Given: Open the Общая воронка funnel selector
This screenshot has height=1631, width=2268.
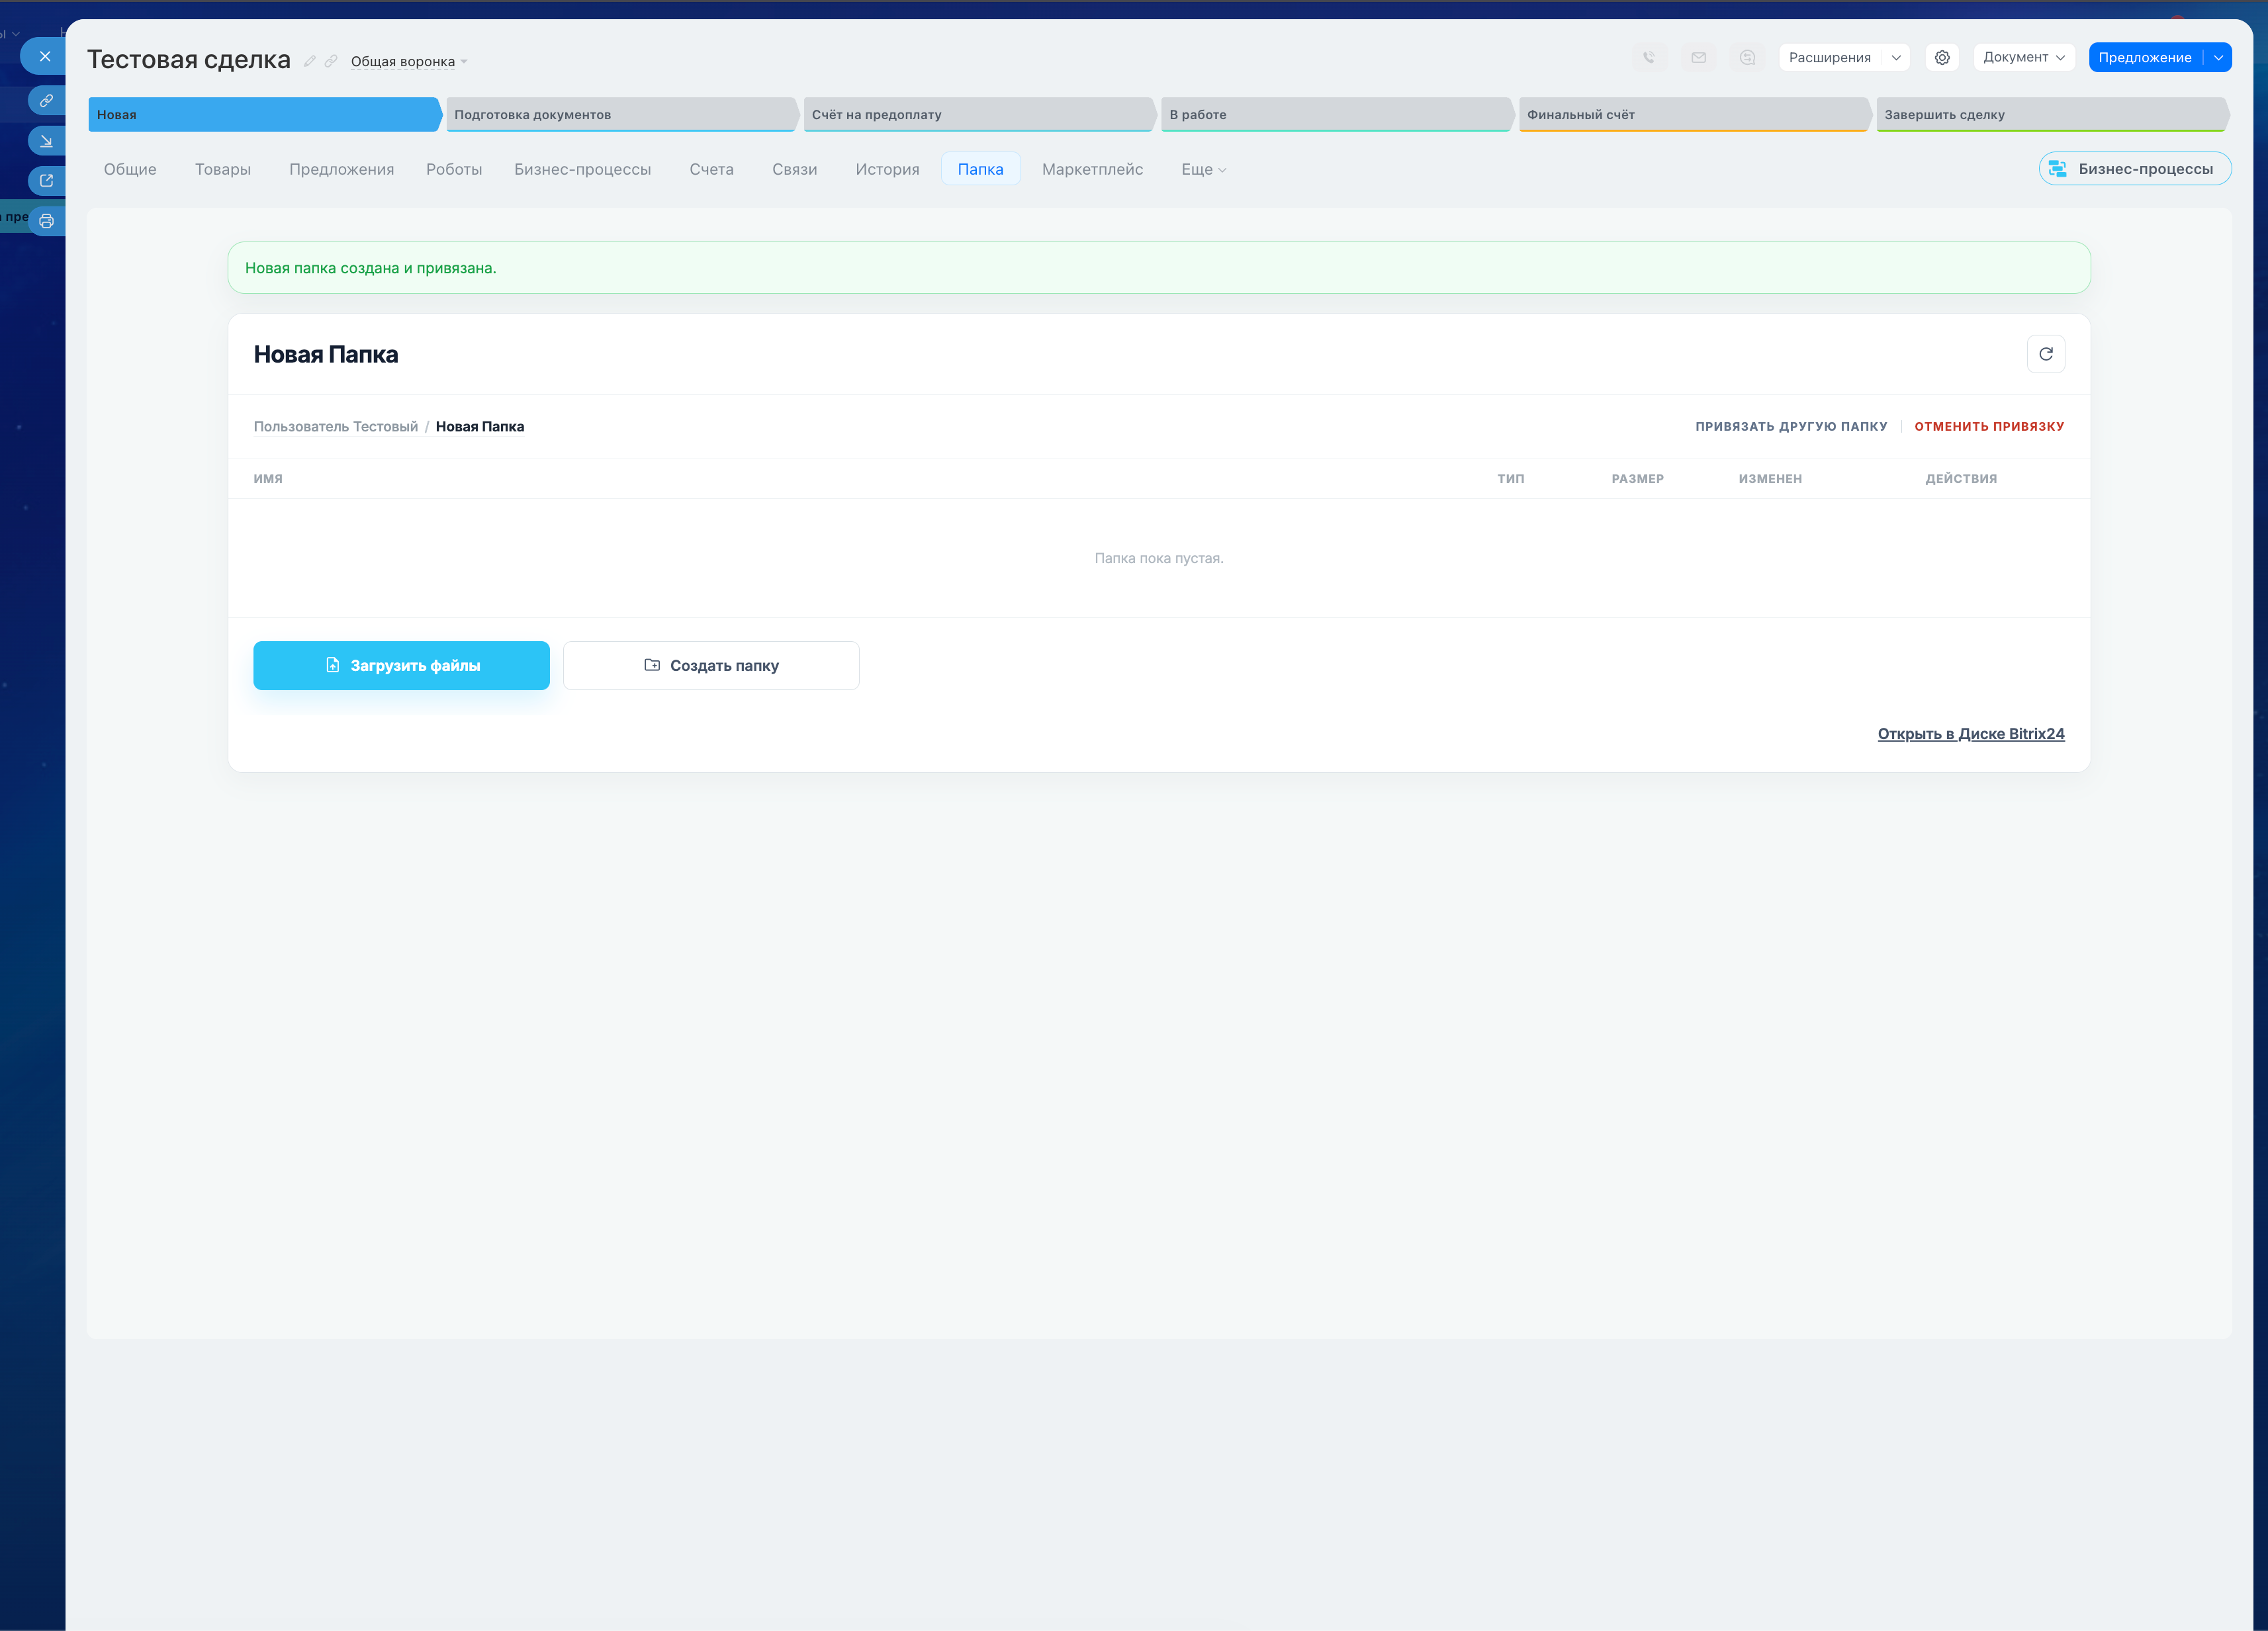Looking at the screenshot, I should 408,62.
